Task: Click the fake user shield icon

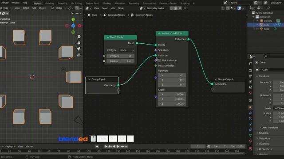Action: (x=172, y=8)
